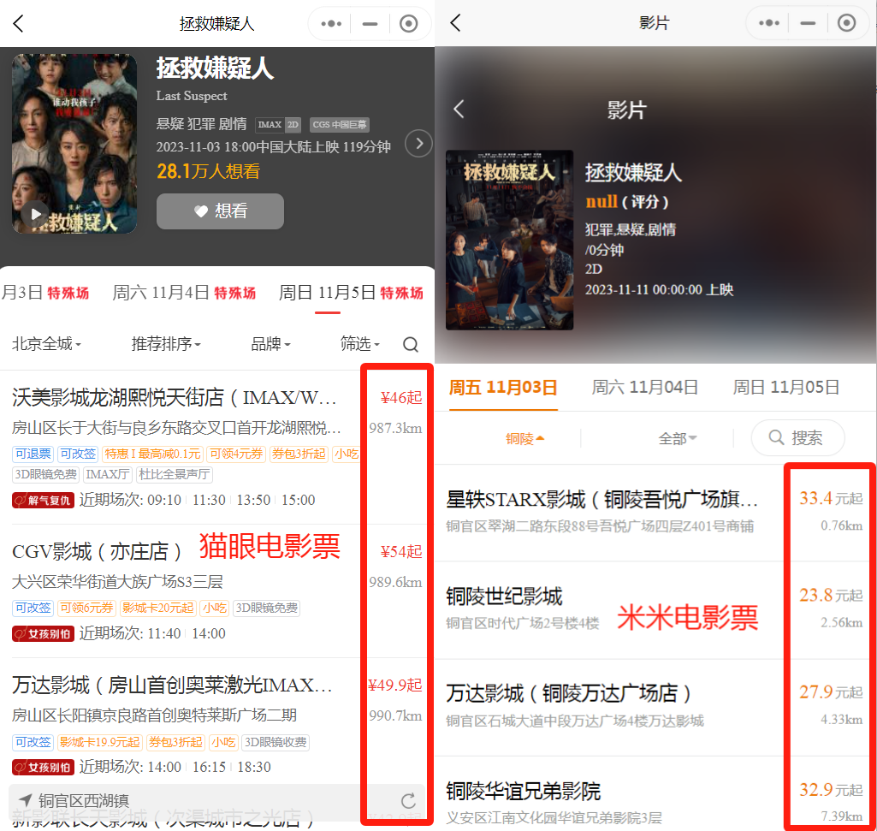877x831 pixels.
Task: Select the 周日 11月05日 tab in 影片 panel
Action: pos(785,387)
